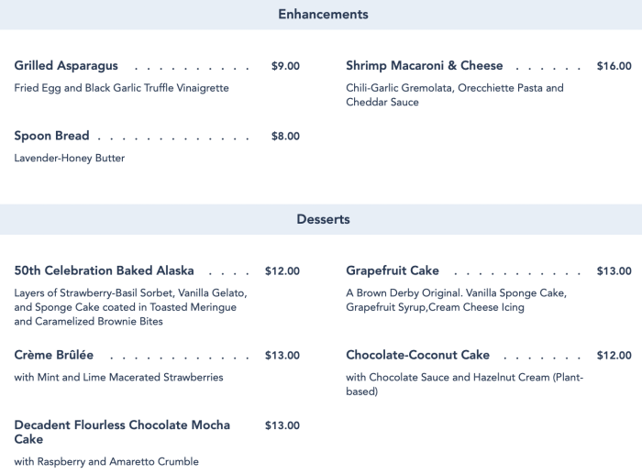Click the Enhancements section header
The image size is (642, 474).
(x=322, y=15)
